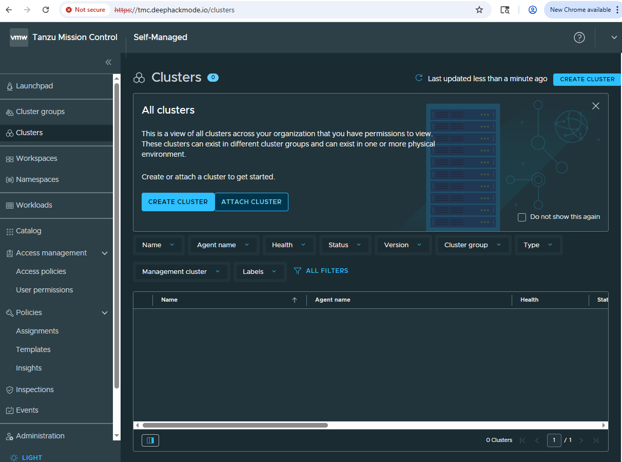The height and width of the screenshot is (462, 622).
Task: Click the Health column header
Action: [x=529, y=300]
